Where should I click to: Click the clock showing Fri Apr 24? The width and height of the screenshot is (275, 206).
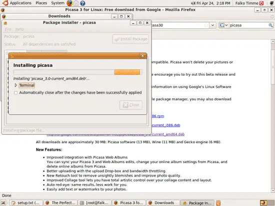click(213, 3)
